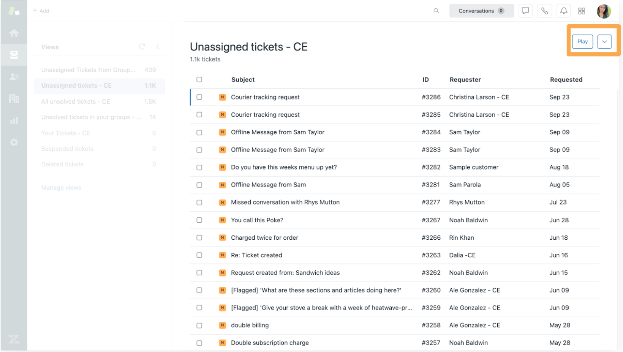Check the select-all tickets checkbox
The height and width of the screenshot is (352, 623).
(199, 79)
